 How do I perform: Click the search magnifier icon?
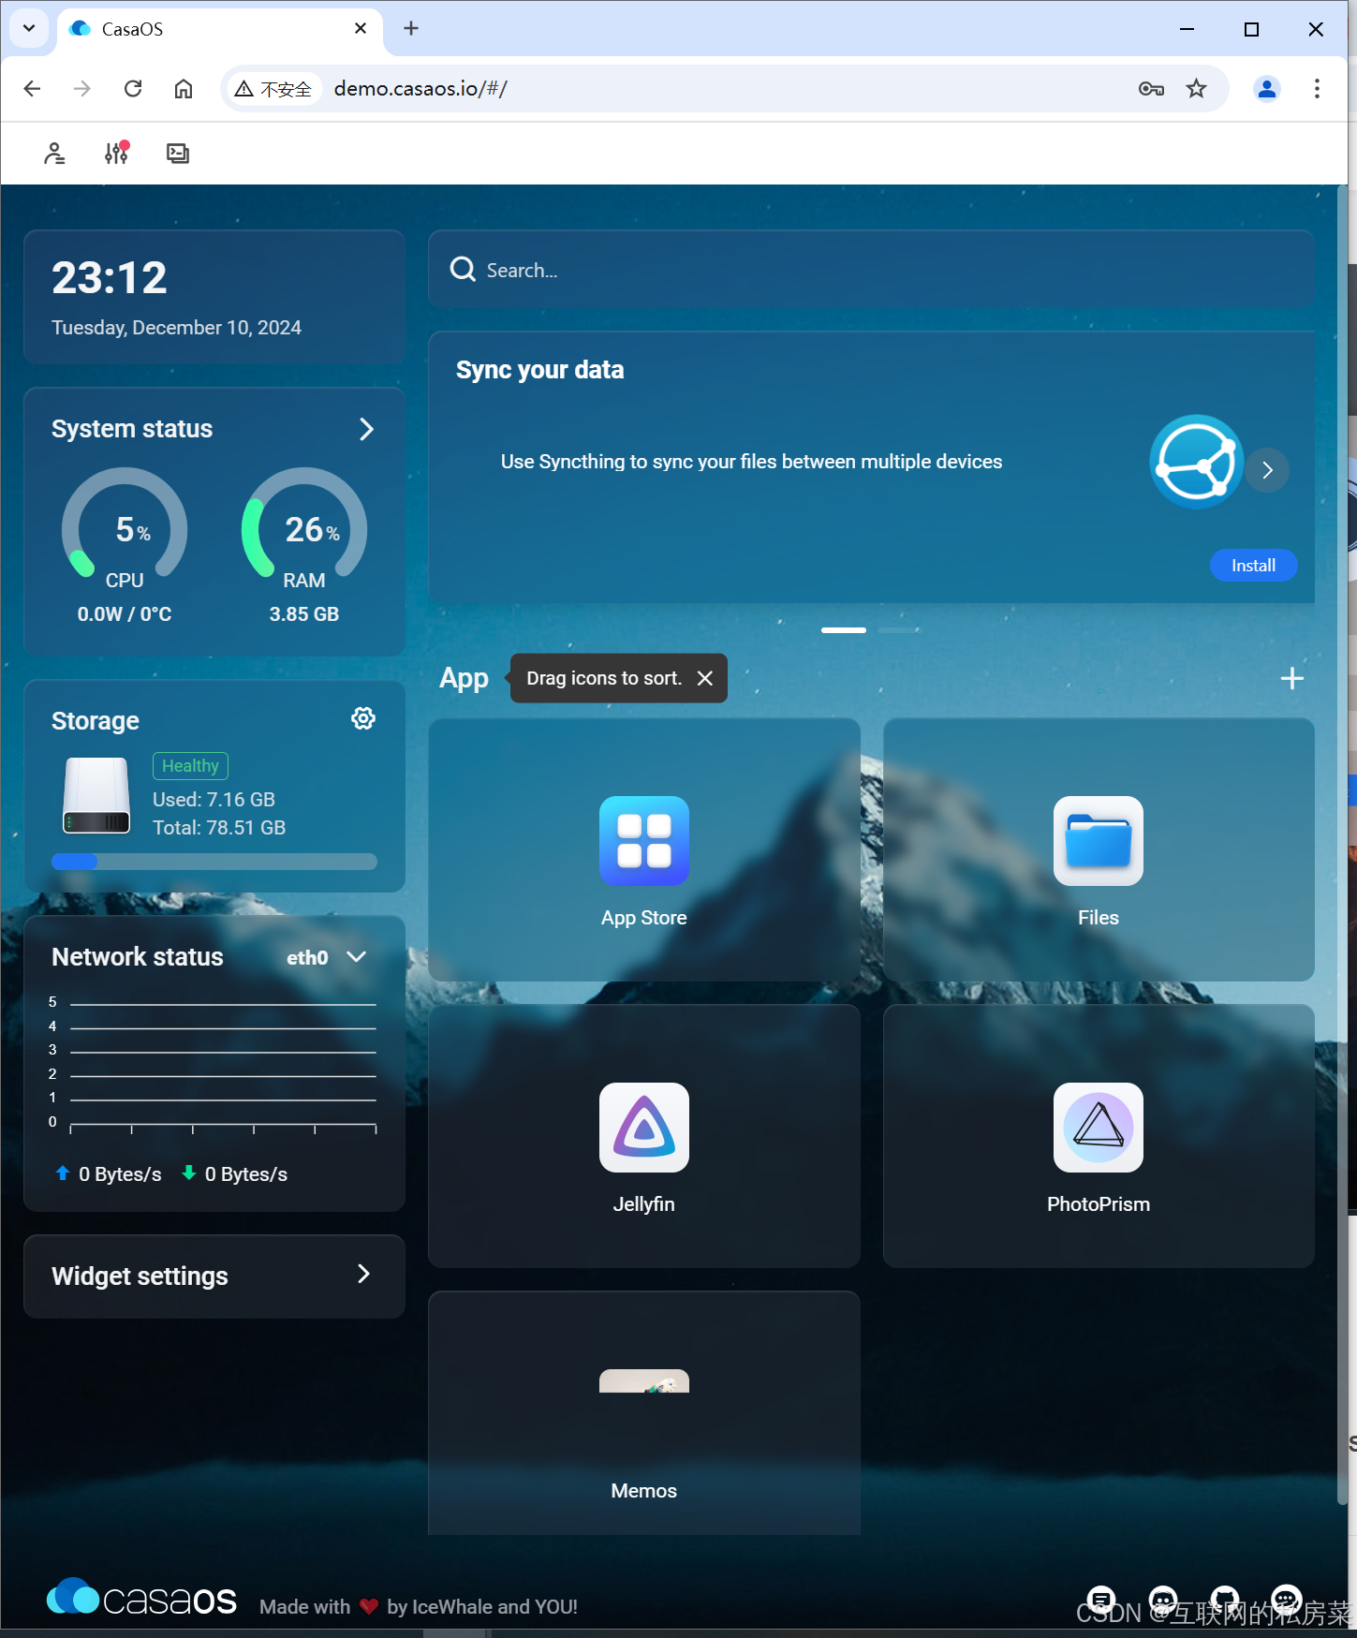click(x=463, y=270)
